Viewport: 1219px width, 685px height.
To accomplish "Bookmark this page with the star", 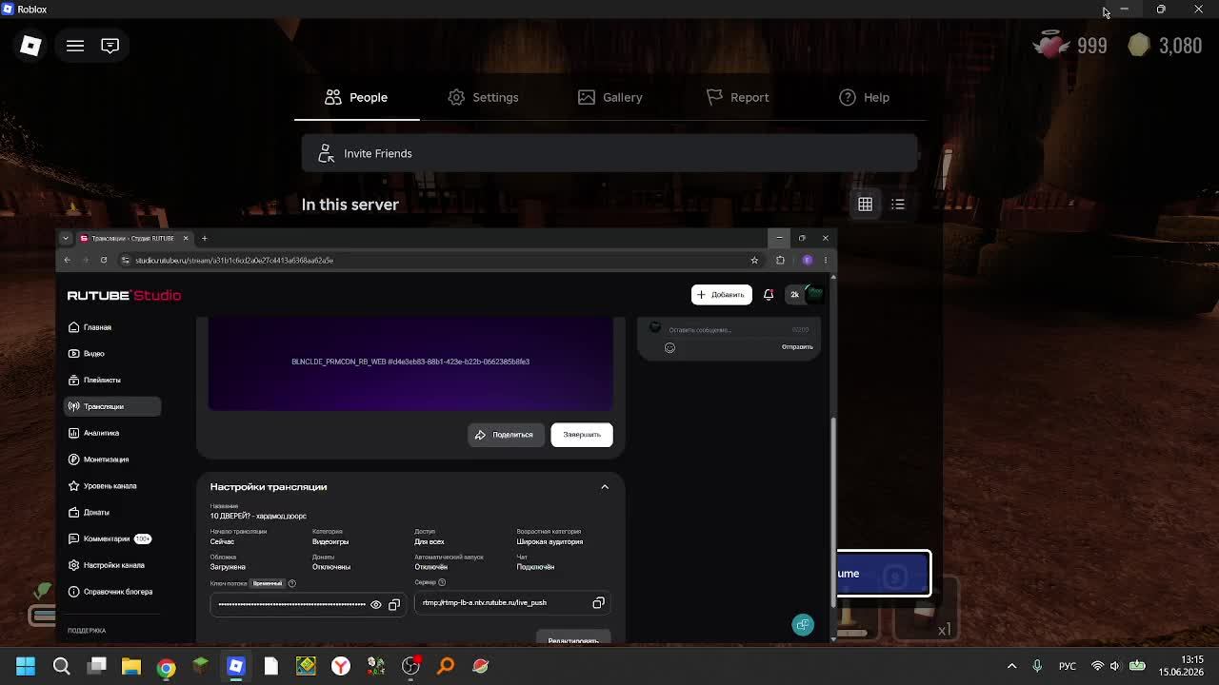I will point(754,260).
